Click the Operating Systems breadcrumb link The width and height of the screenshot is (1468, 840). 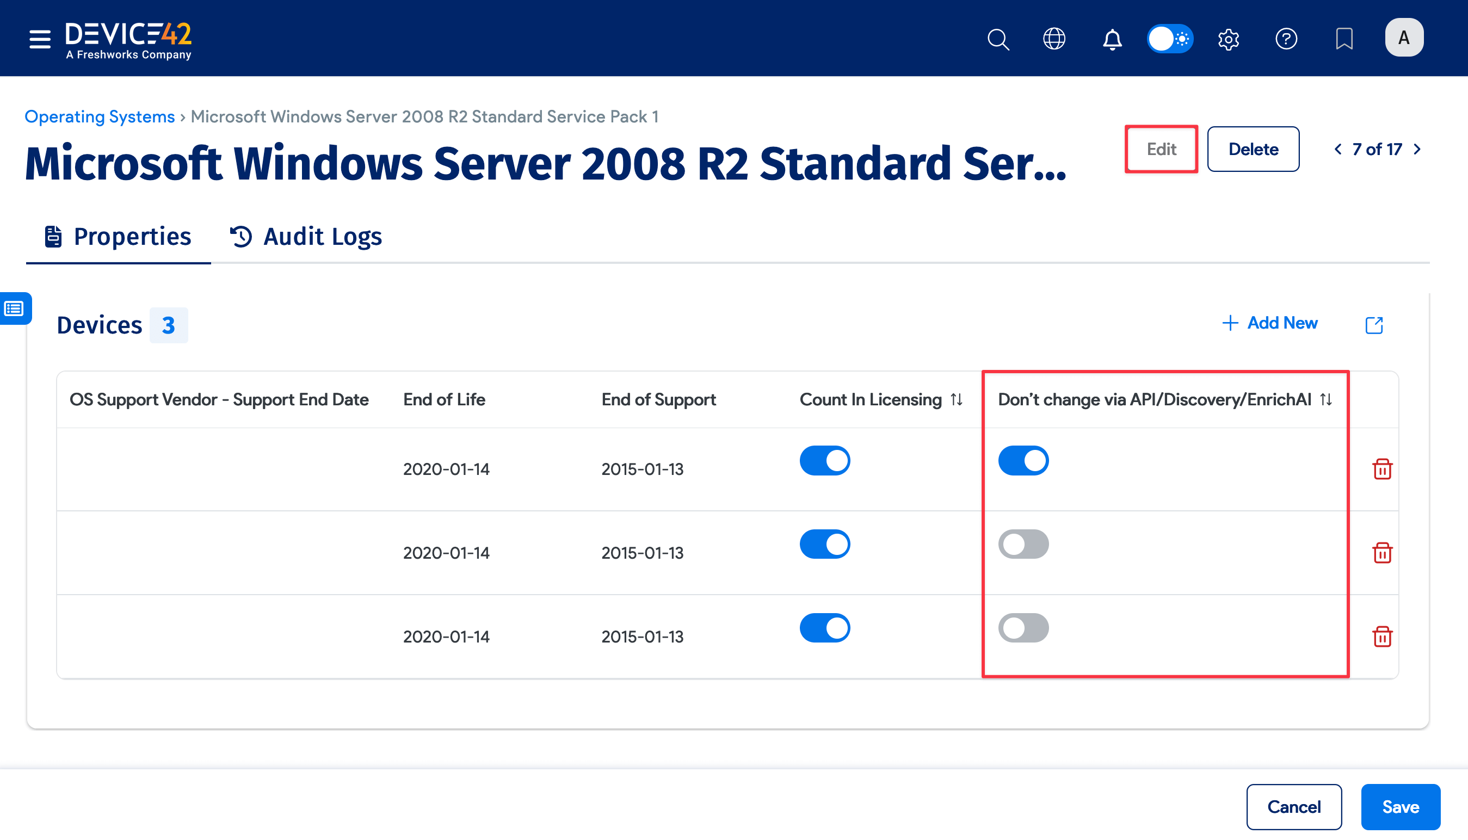coord(100,116)
